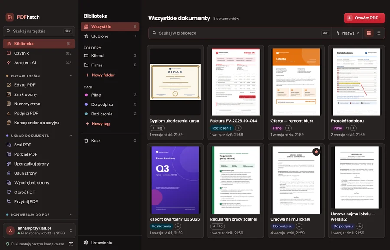Open the Obróć PDF tool
This screenshot has width=390, height=250.
click(39, 192)
